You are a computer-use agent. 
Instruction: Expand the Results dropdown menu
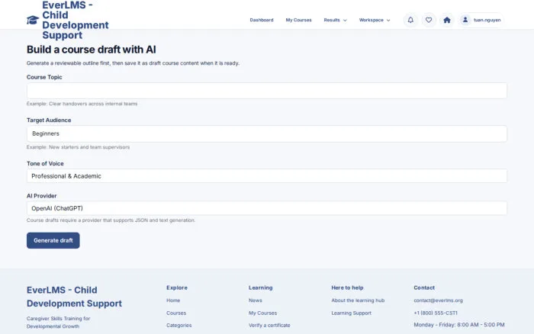coord(335,20)
